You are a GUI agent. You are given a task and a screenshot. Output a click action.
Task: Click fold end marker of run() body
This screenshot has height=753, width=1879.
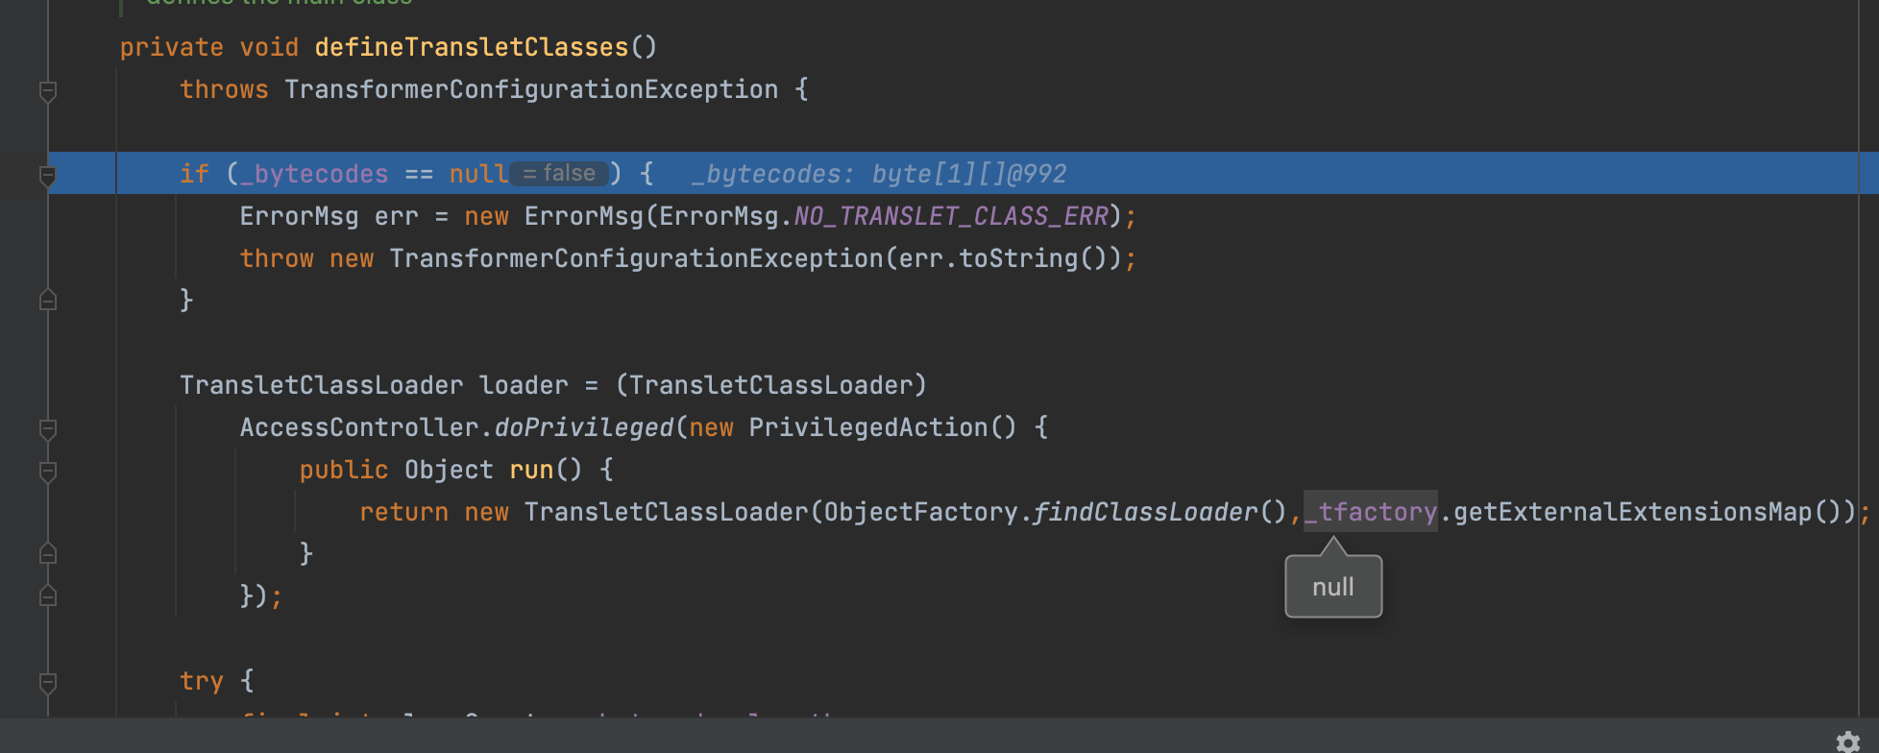pos(48,554)
